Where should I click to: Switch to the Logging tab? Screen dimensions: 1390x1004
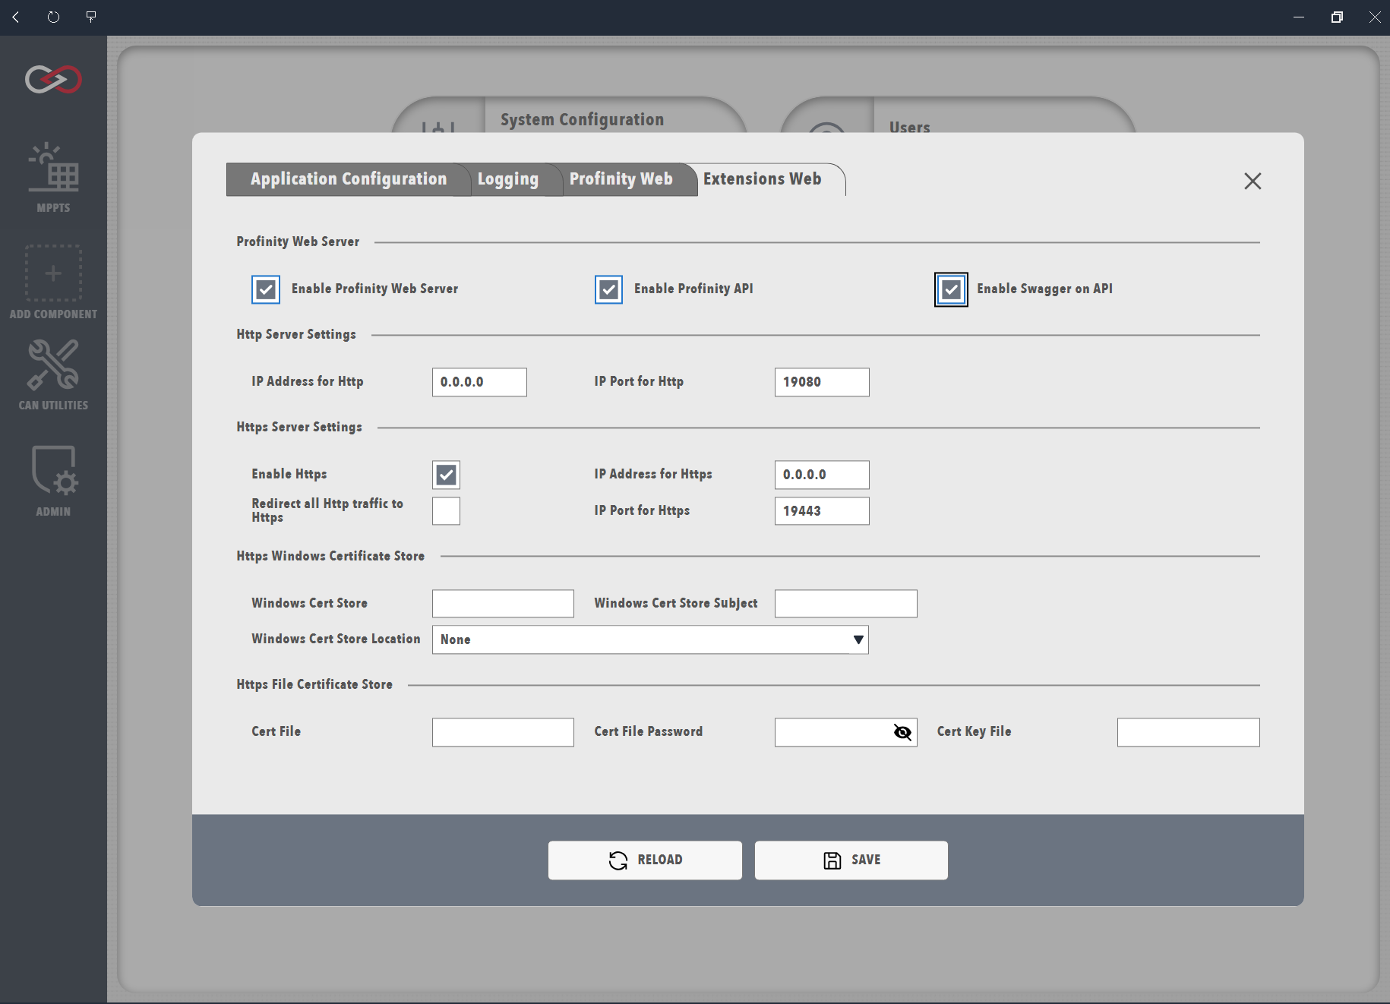(508, 179)
